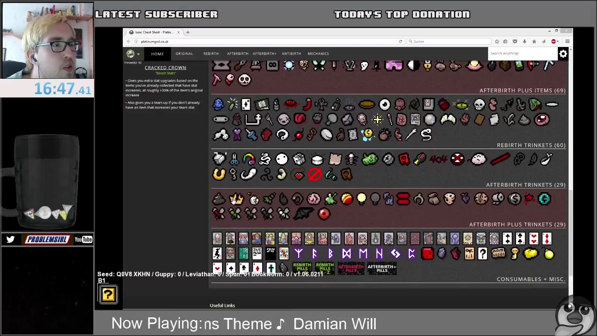This screenshot has width=597, height=336.
Task: Click the AFTERBIRTH TRINKETS (29) heading
Action: click(526, 185)
